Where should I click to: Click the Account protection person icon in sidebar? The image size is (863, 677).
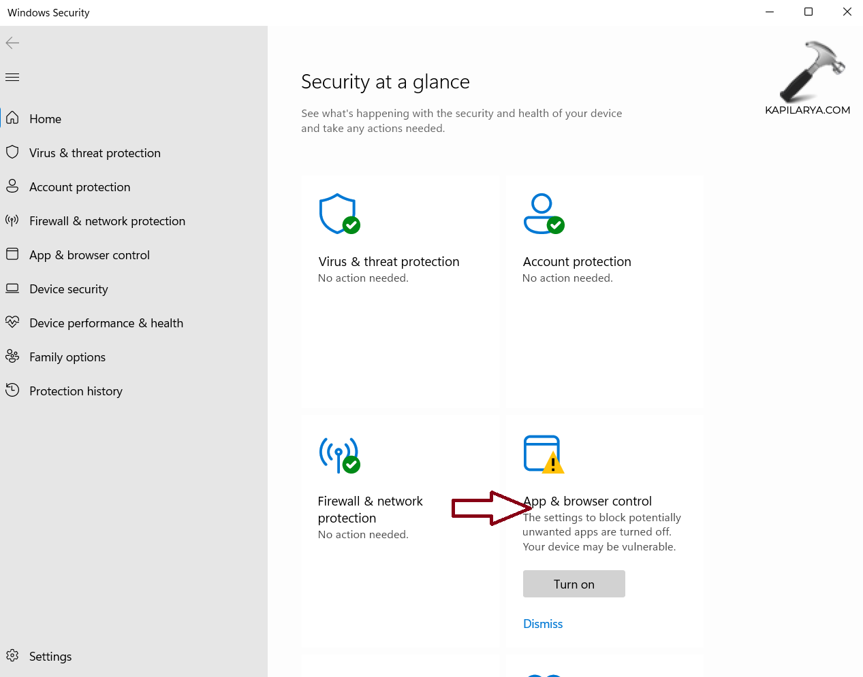pos(12,186)
